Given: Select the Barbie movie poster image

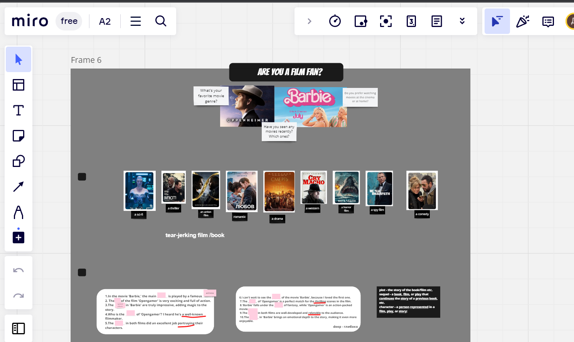Looking at the screenshot, I should [x=311, y=107].
